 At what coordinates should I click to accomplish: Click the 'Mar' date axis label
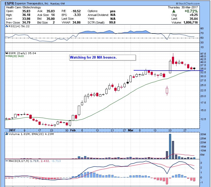[131, 130]
